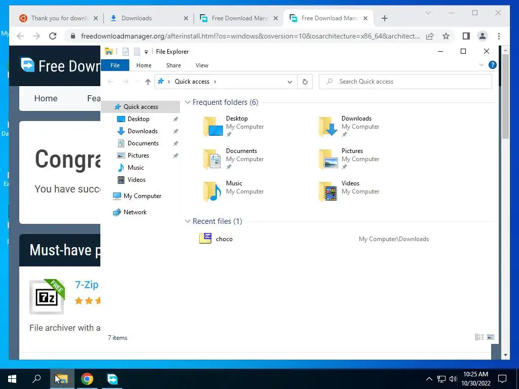Select Documents in the navigation pane

[143, 143]
